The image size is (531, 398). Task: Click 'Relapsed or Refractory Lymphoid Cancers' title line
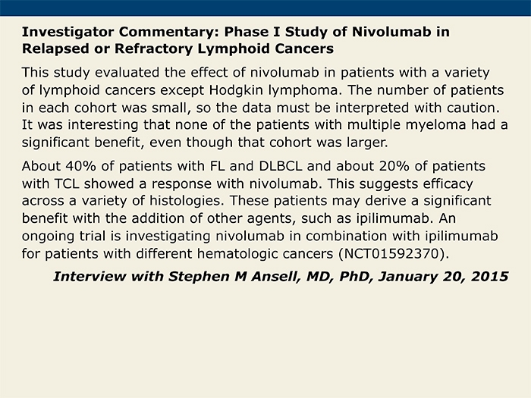click(x=178, y=49)
